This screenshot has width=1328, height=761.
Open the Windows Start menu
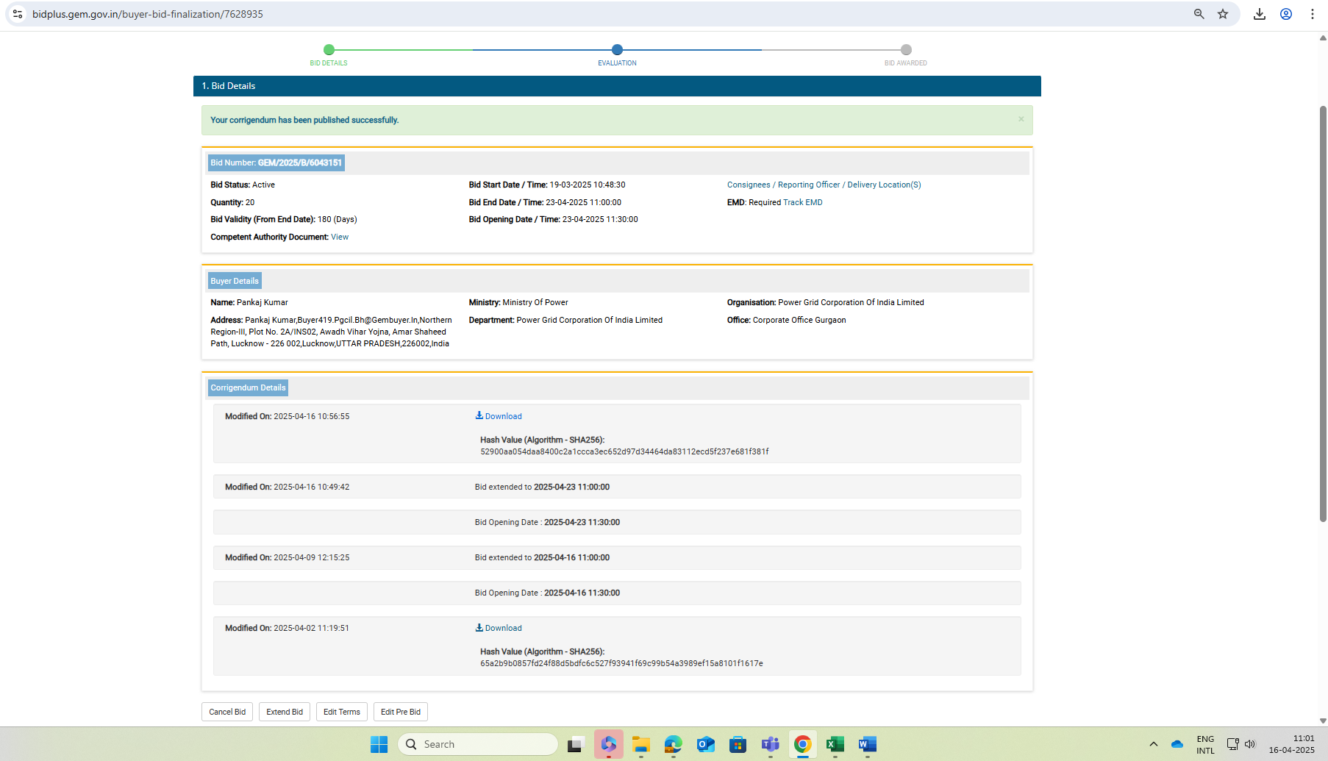[379, 744]
